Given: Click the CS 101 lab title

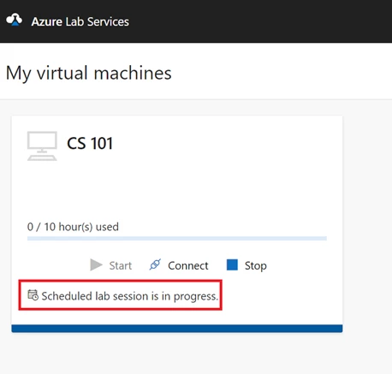Looking at the screenshot, I should click(90, 143).
